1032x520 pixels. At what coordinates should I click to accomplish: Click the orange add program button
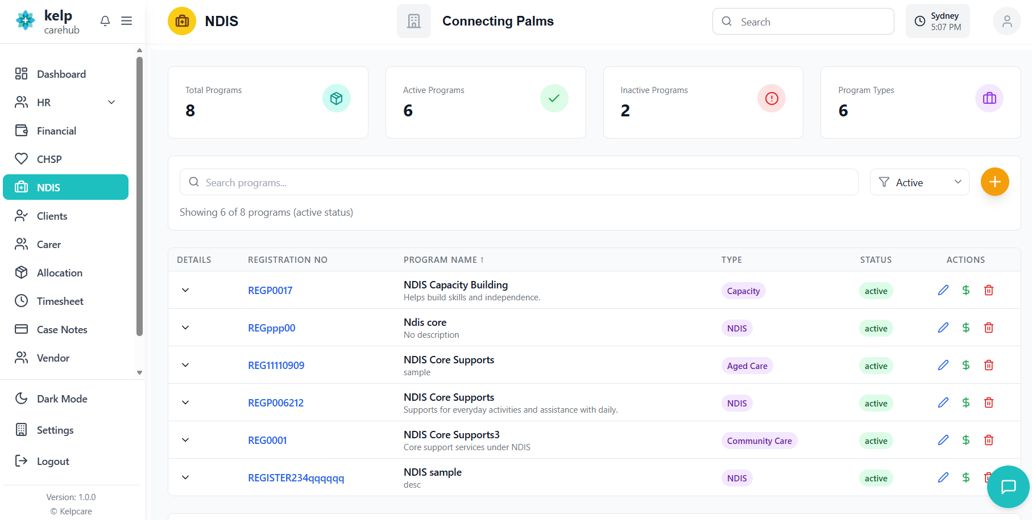coord(994,182)
